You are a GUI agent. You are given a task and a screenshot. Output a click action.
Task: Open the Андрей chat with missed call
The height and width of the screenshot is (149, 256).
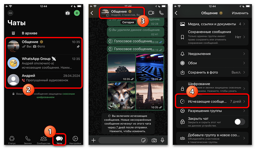click(x=44, y=80)
